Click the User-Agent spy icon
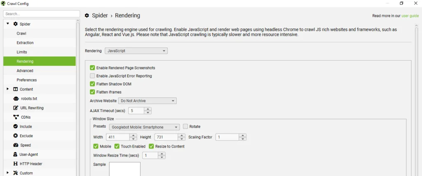422x176 pixels. pos(16,154)
